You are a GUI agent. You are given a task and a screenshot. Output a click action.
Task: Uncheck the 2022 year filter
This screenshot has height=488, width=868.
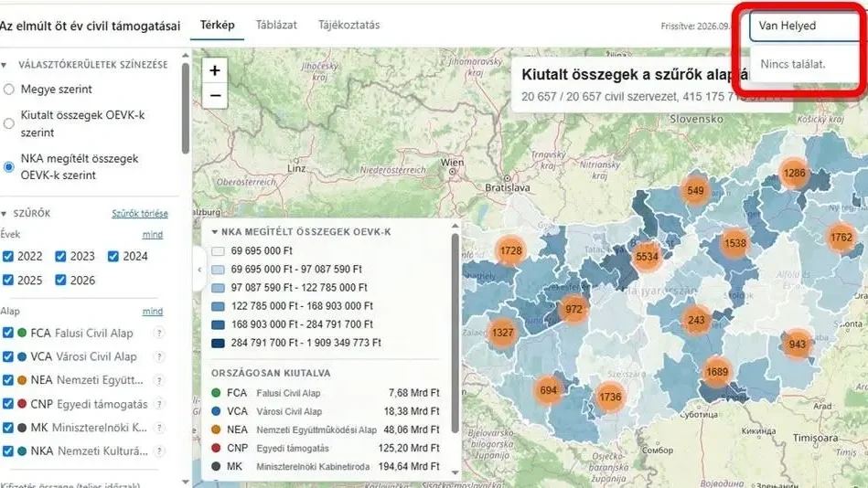click(x=7, y=256)
